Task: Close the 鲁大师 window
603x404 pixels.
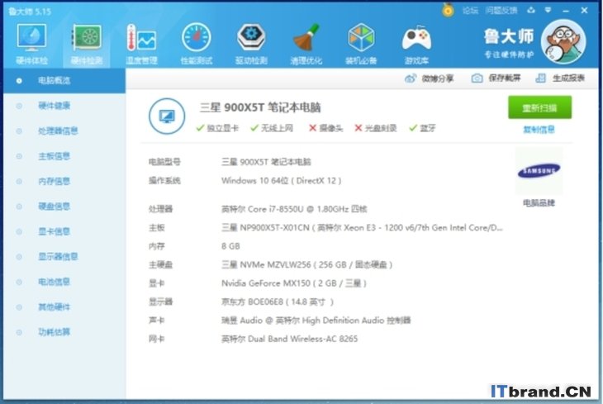Action: [x=584, y=11]
